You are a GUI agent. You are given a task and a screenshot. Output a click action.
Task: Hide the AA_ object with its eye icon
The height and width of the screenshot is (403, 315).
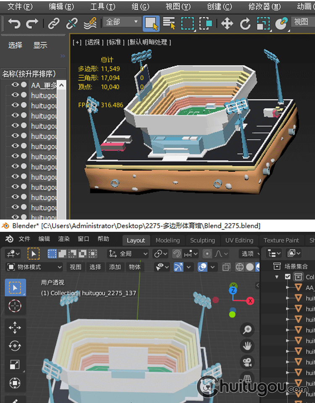click(15, 85)
